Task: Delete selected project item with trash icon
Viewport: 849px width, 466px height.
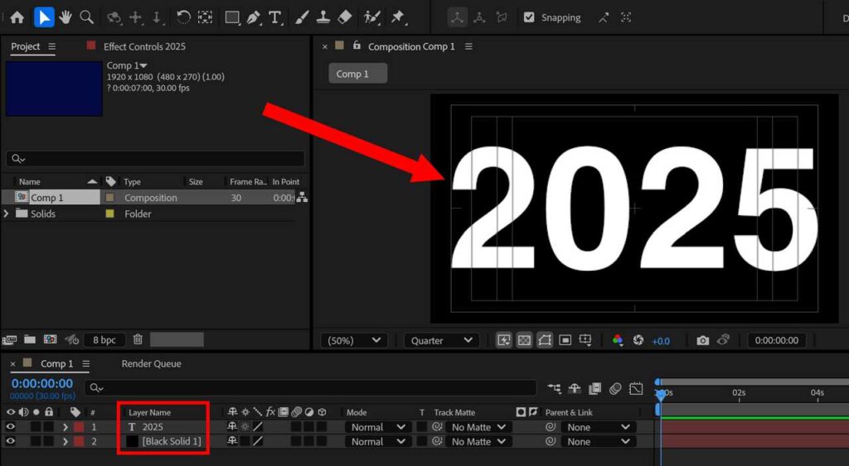Action: tap(138, 339)
